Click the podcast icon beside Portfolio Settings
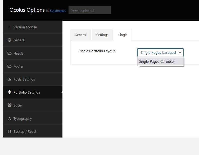This screenshot has height=155, width=199. point(9,92)
